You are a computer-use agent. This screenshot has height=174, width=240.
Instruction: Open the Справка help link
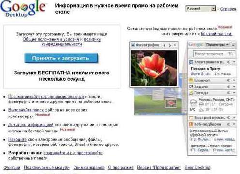[x=228, y=9]
